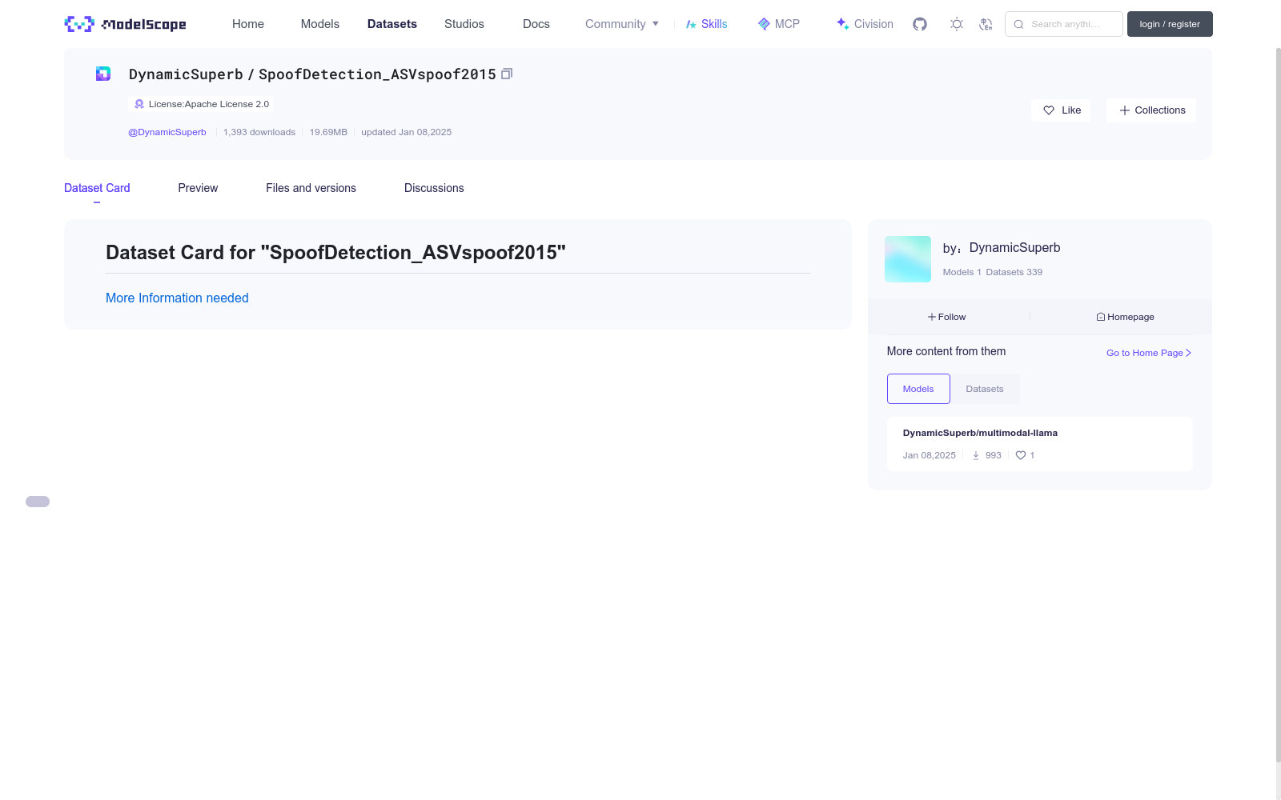This screenshot has width=1281, height=800.
Task: Switch language with the translate icon
Action: click(x=986, y=24)
